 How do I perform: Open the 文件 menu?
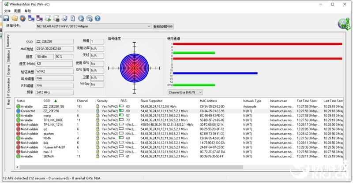(x=7, y=10)
